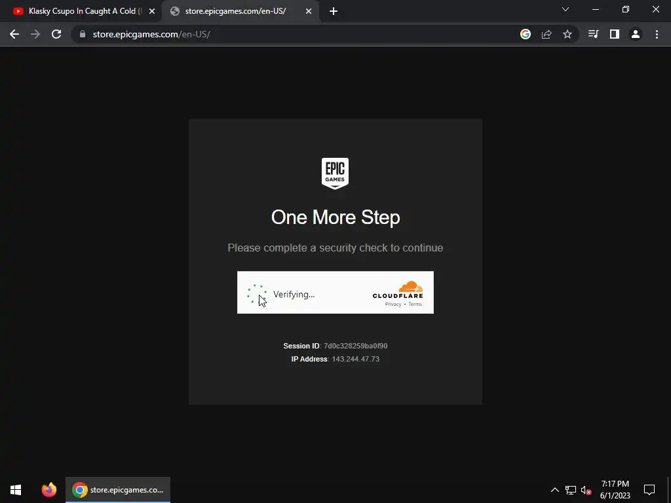Expand the tab search dropdown

point(566,9)
